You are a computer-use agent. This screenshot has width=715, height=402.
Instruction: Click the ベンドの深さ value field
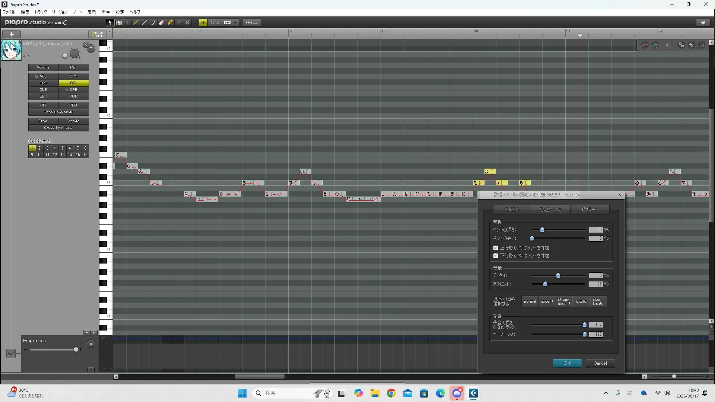[x=595, y=230]
